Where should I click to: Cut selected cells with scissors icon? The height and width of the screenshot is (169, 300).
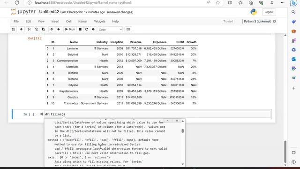[x=29, y=29]
